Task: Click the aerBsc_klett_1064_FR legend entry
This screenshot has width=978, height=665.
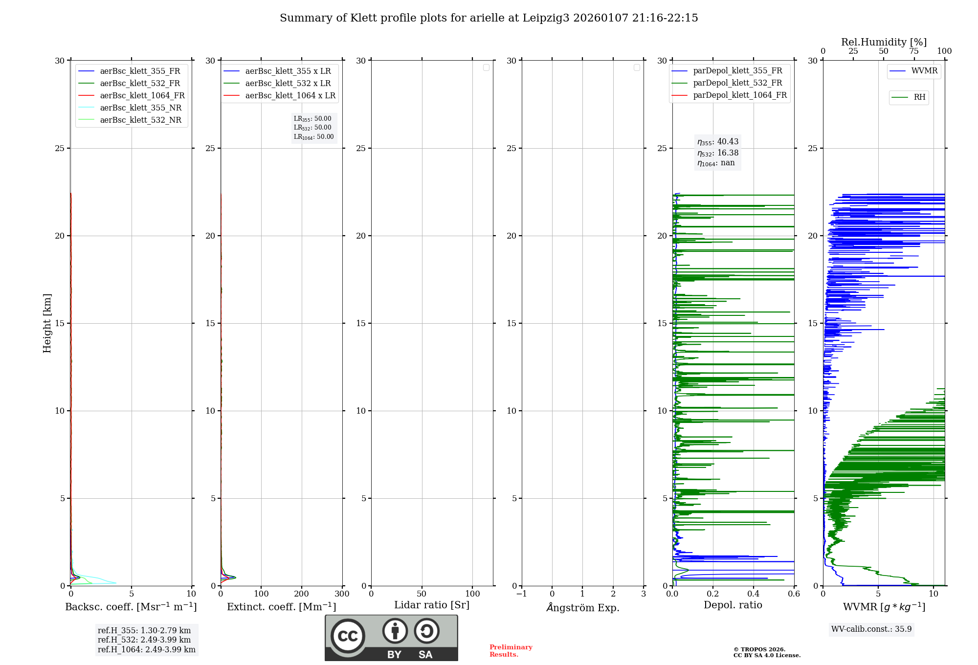Action: [142, 96]
